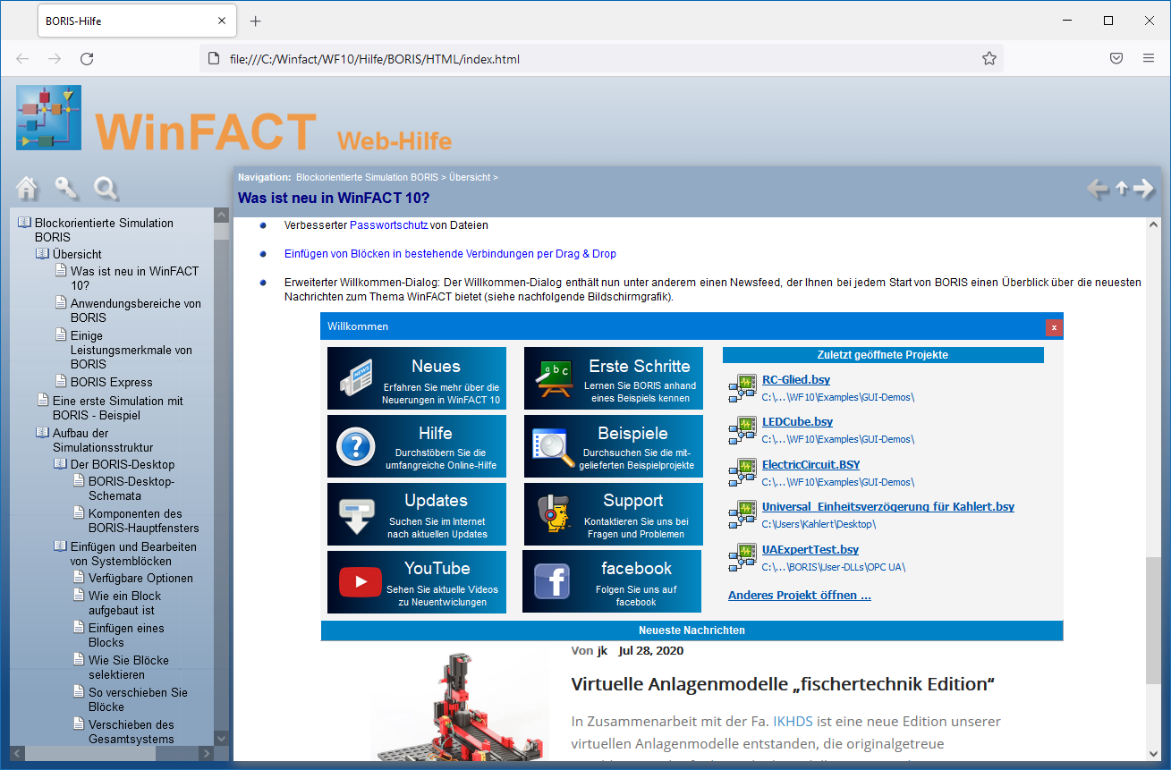
Task: Open the magnifier search icon
Action: [x=106, y=188]
